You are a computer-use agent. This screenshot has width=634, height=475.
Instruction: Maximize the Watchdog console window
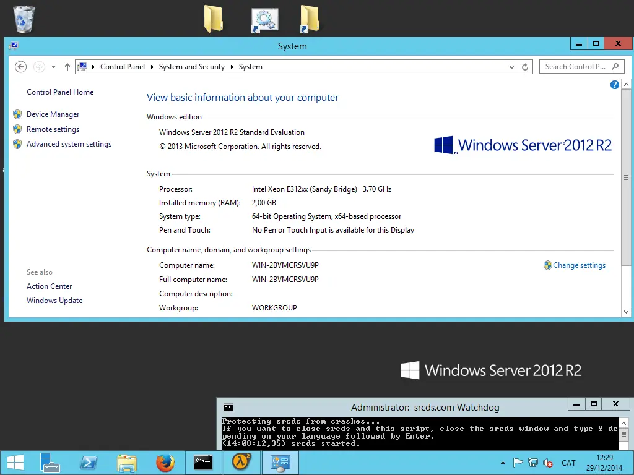coord(594,404)
